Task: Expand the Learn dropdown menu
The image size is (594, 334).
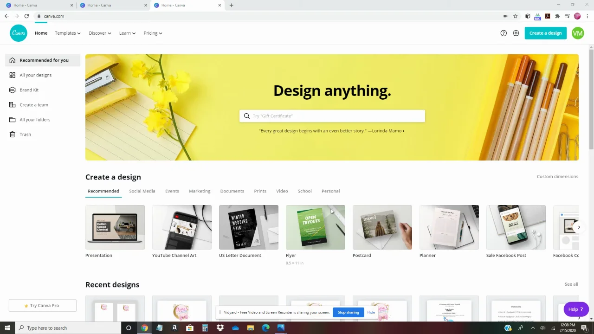Action: tap(127, 33)
